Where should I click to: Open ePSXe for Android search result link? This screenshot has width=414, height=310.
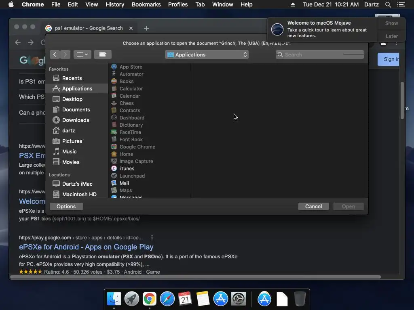(x=86, y=247)
